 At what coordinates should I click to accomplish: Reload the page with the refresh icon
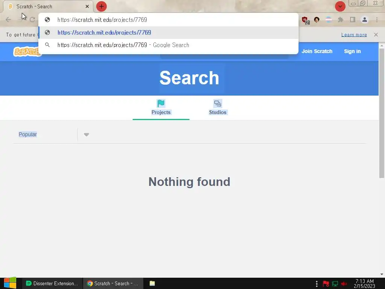click(x=32, y=20)
